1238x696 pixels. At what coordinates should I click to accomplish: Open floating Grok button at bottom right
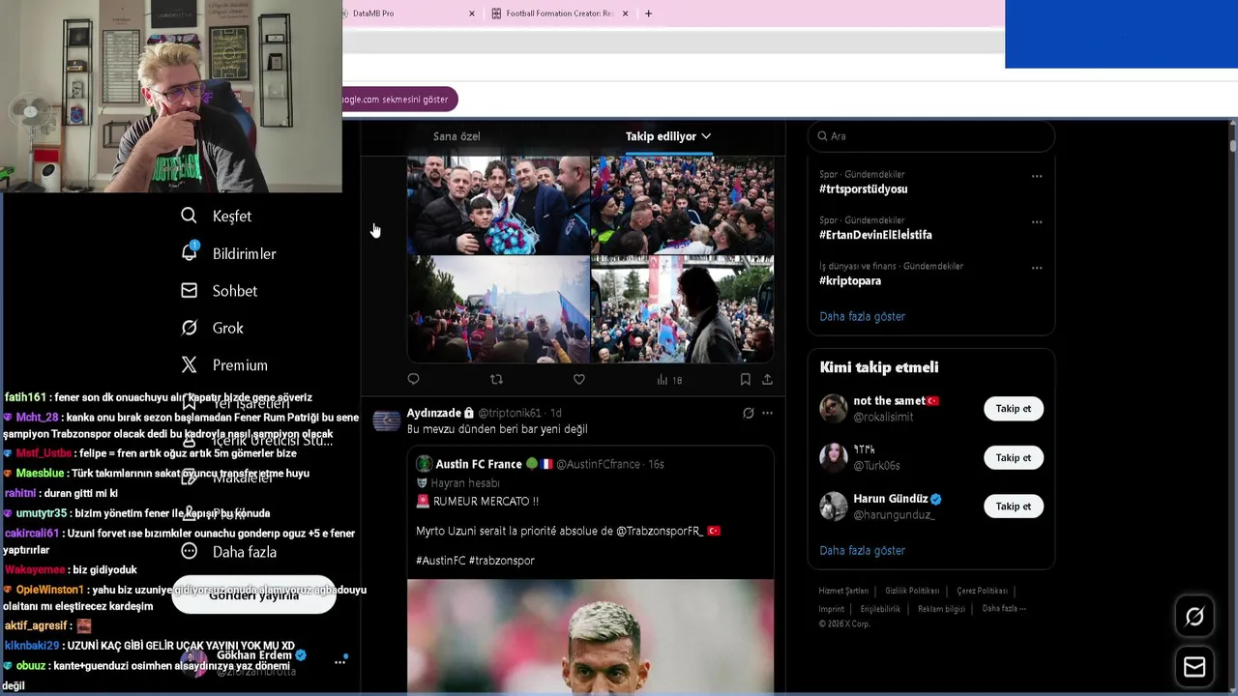[1194, 616]
